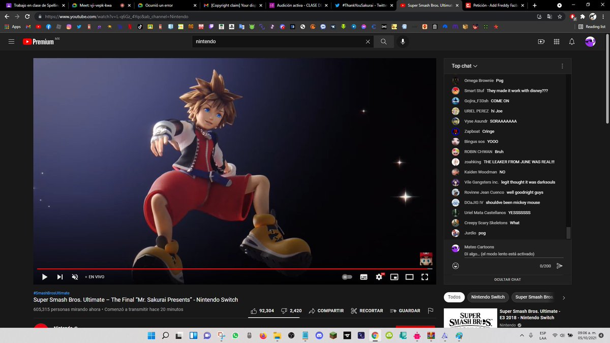Select Nintendo Switch filter chip

click(x=488, y=297)
